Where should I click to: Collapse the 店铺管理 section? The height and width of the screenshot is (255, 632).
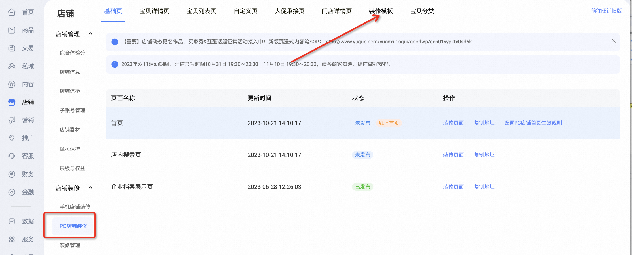90,34
